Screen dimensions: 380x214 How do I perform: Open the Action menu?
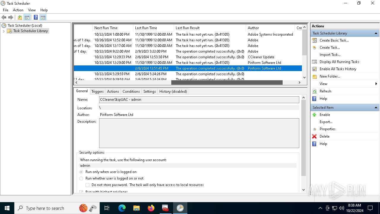coord(18,10)
